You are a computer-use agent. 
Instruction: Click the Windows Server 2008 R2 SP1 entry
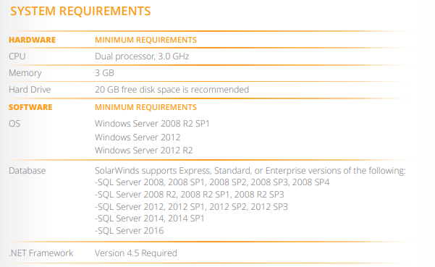pyautogui.click(x=152, y=124)
